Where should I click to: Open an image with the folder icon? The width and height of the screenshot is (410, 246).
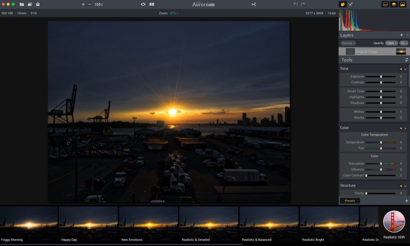tap(22, 4)
